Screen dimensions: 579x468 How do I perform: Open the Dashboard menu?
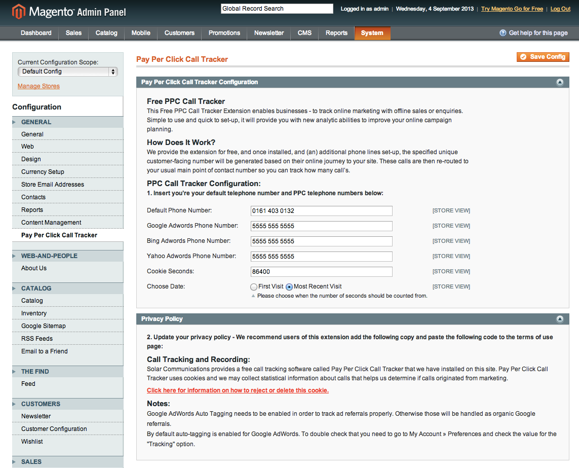[x=36, y=33]
